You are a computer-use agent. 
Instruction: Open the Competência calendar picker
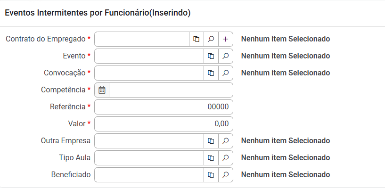pos(102,90)
